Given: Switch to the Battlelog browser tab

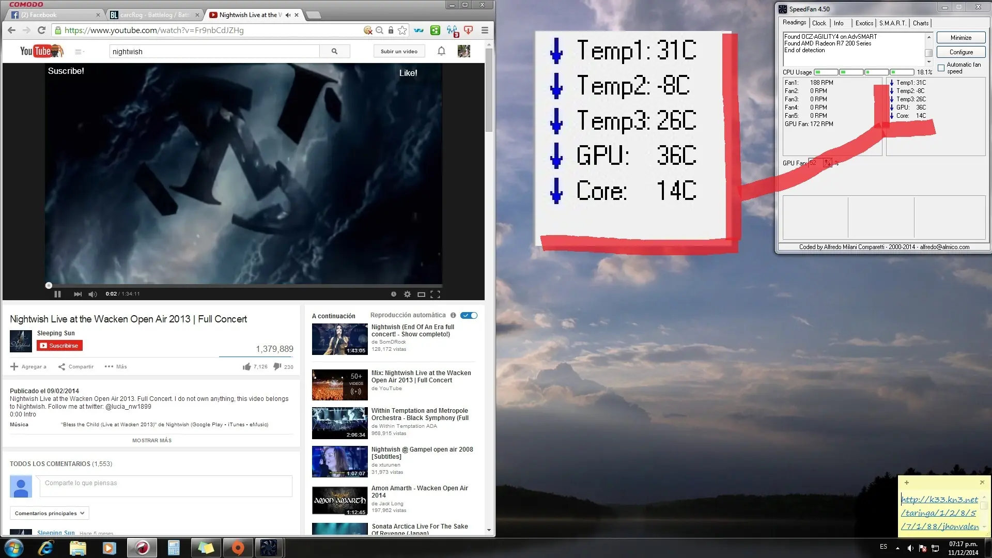Looking at the screenshot, I should [x=154, y=15].
